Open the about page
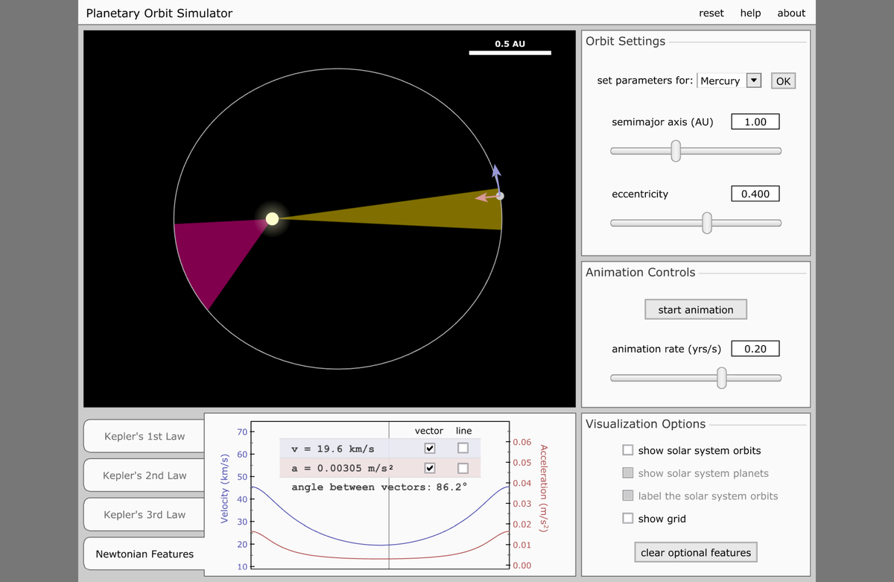This screenshot has width=894, height=582. pyautogui.click(x=791, y=13)
